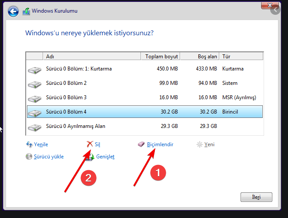Image resolution: width=288 pixels, height=218 pixels.
Task: Click the 450.0 MB total size cell
Action: (x=167, y=69)
